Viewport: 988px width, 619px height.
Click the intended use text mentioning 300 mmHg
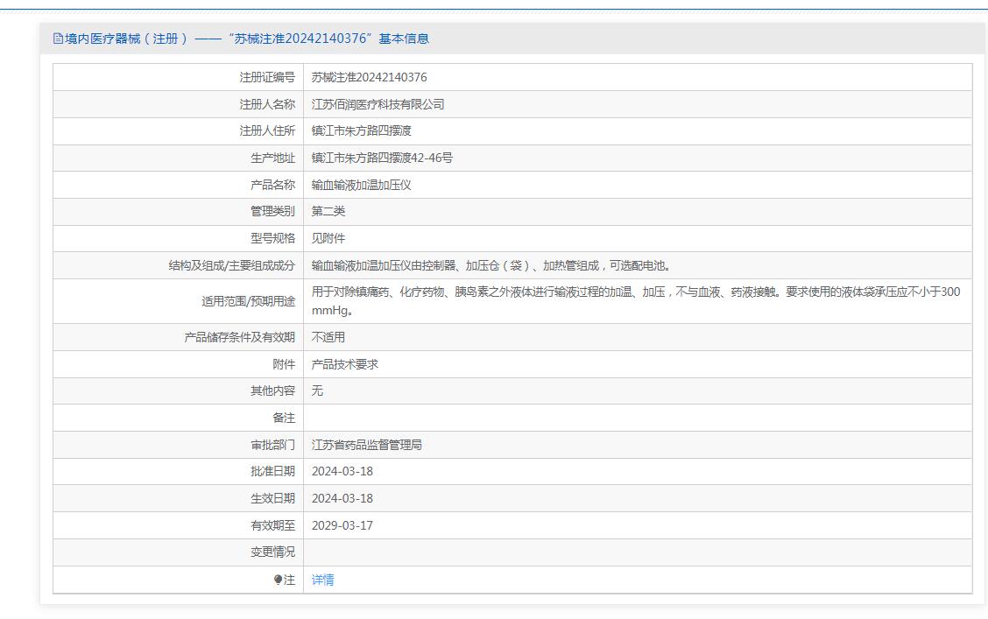(x=636, y=301)
